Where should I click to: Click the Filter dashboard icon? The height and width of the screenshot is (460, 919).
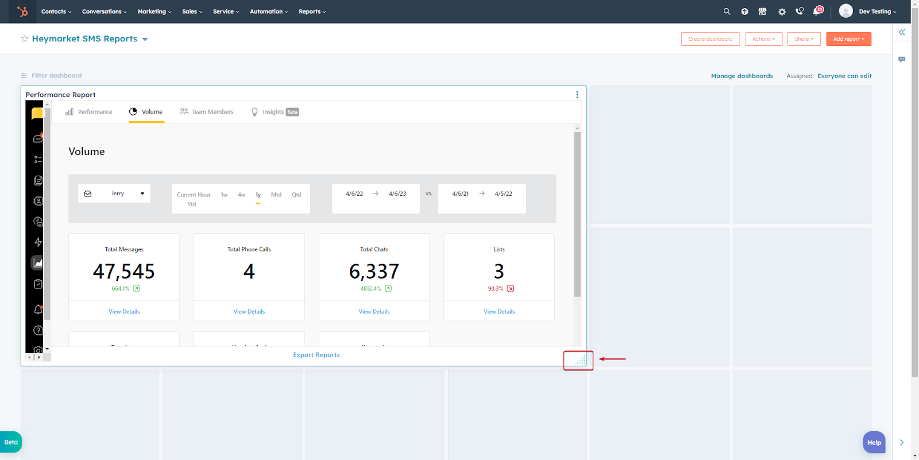coord(24,75)
